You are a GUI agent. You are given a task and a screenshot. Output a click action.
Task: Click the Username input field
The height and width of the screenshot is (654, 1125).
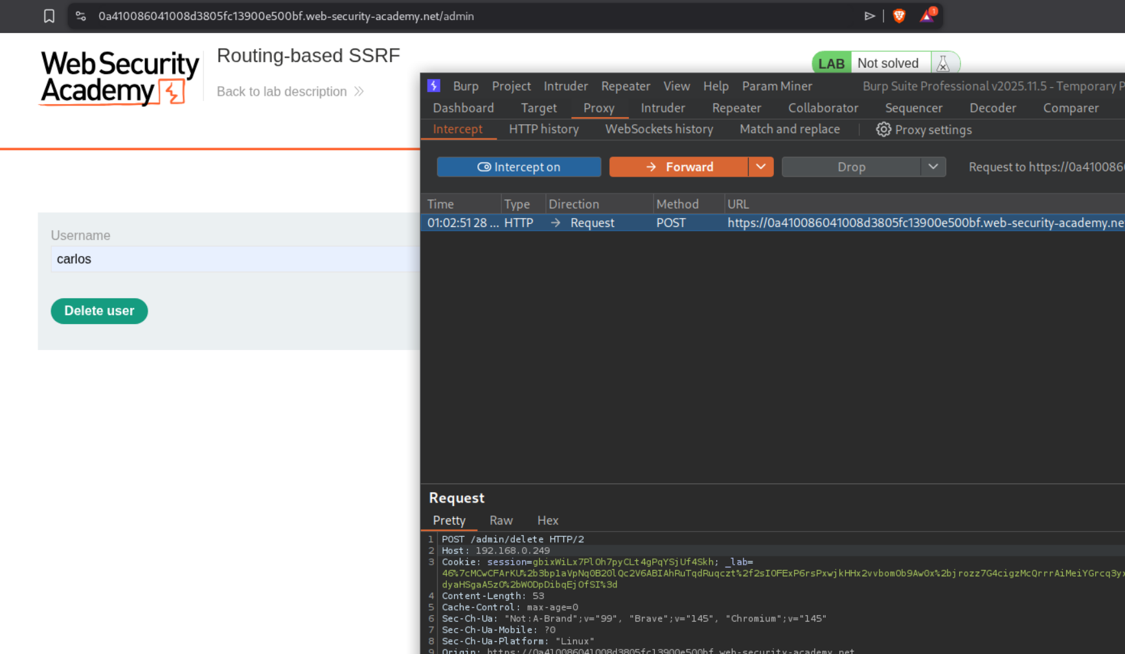coord(233,259)
